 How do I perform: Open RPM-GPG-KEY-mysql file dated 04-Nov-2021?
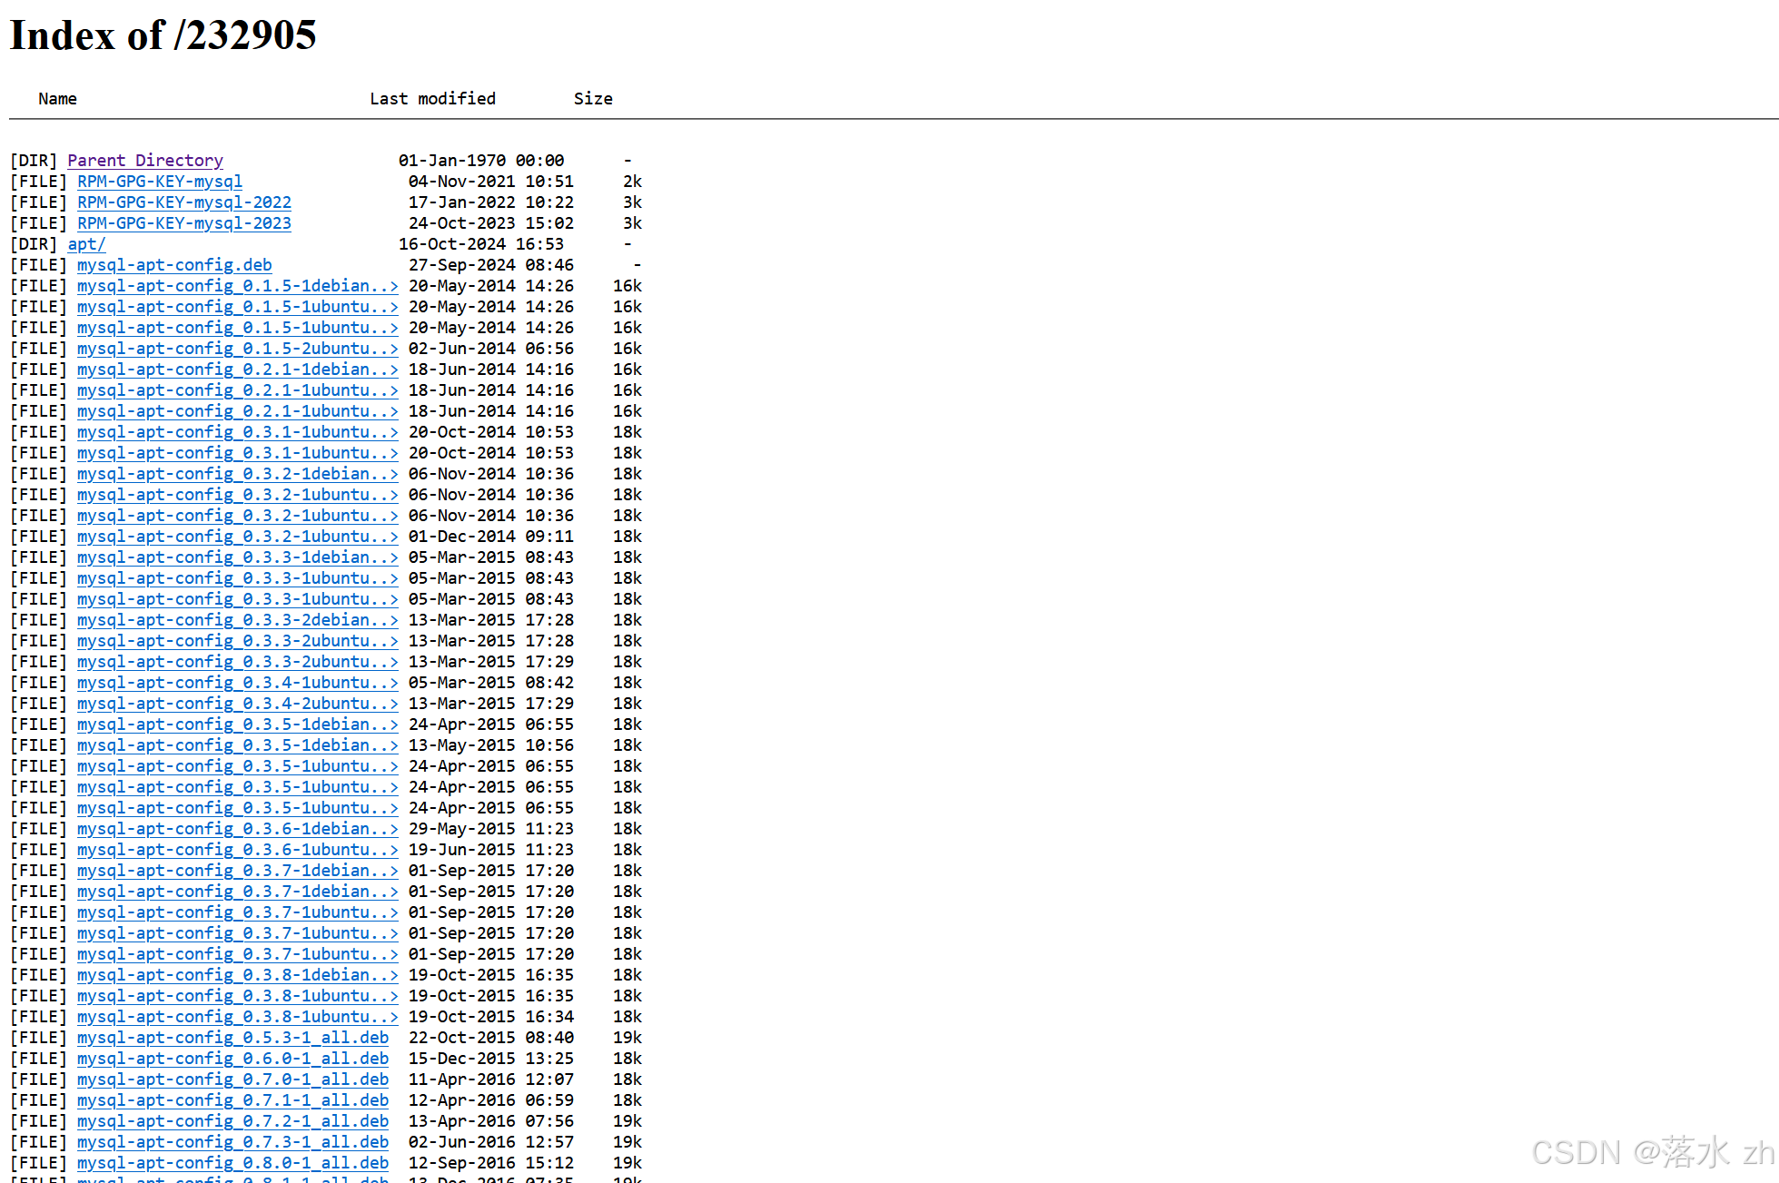click(x=160, y=182)
